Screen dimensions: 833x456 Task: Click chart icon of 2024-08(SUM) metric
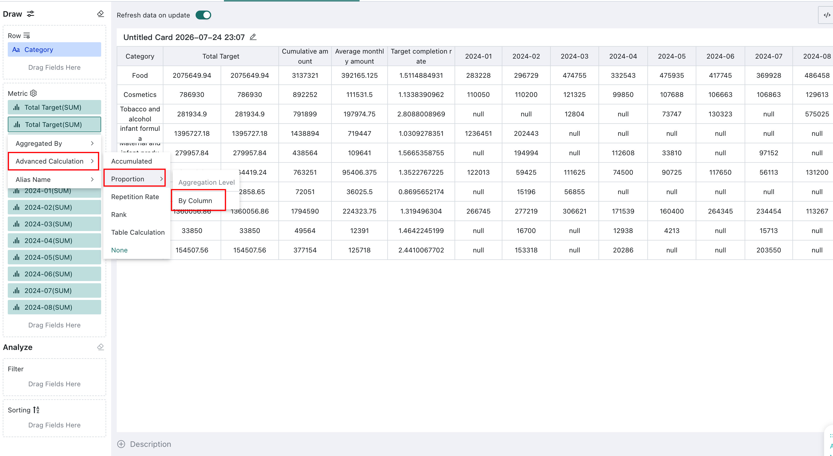click(x=16, y=307)
